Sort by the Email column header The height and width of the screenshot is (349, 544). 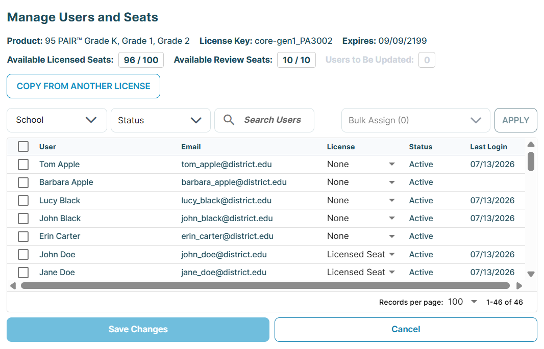(x=191, y=147)
